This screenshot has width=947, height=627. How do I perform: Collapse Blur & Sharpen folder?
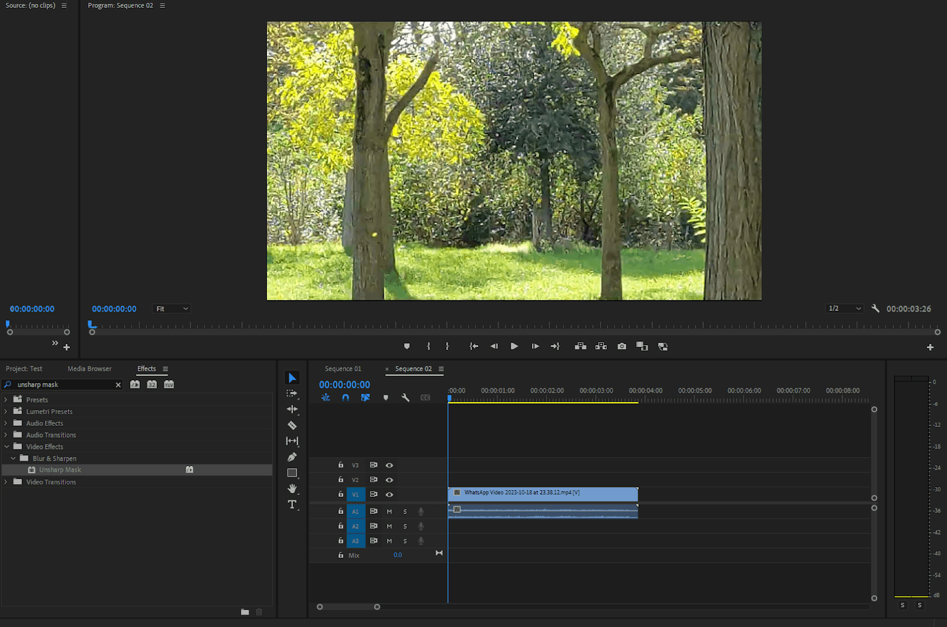(x=13, y=458)
